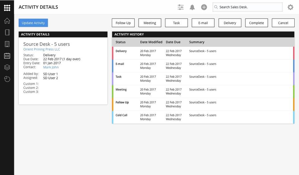The width and height of the screenshot is (299, 175).
Task: Sort by Summary column header
Action: (x=197, y=42)
